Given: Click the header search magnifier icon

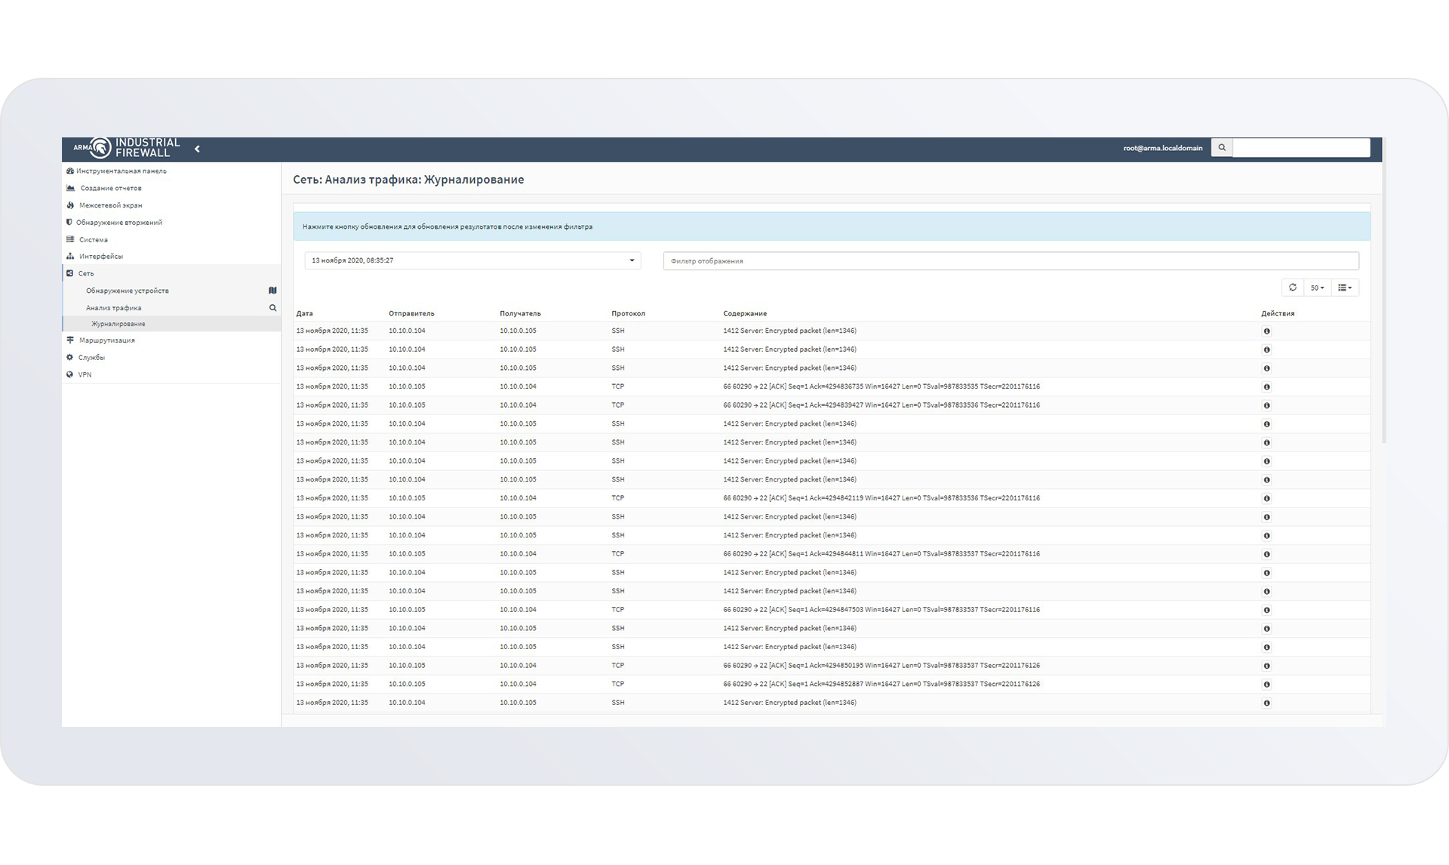Looking at the screenshot, I should (1221, 148).
